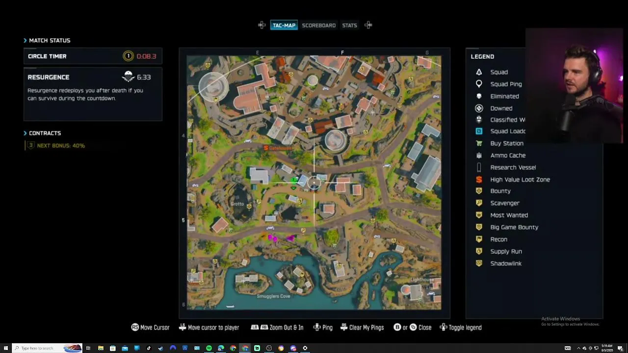
Task: Click the Buy Station cart legend icon
Action: pos(479,143)
